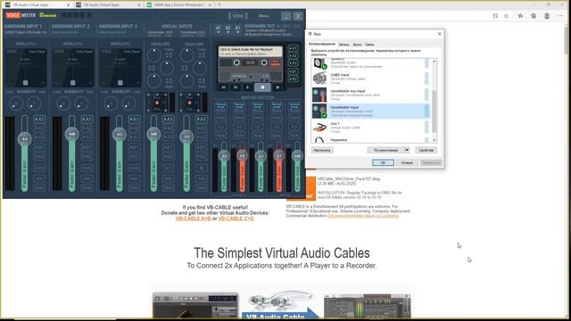The width and height of the screenshot is (571, 321).
Task: Open A2 hardware output device selector
Action: [228, 29]
